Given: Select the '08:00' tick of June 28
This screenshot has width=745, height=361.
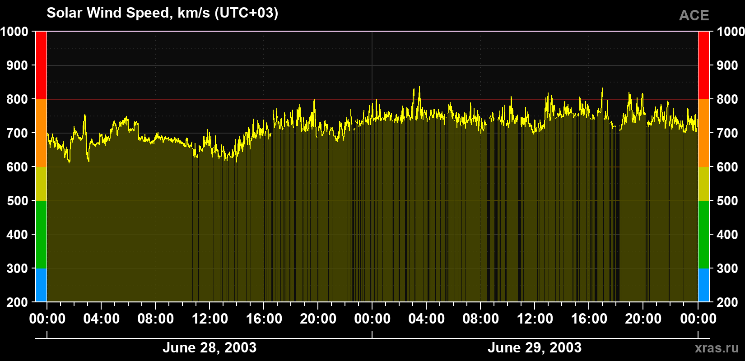Looking at the screenshot, I should [x=155, y=319].
